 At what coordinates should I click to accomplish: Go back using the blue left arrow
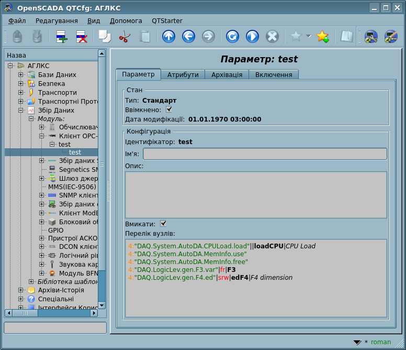[188, 37]
